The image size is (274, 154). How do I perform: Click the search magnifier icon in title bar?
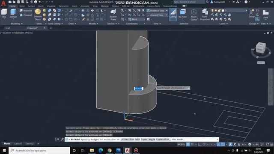(207, 2)
